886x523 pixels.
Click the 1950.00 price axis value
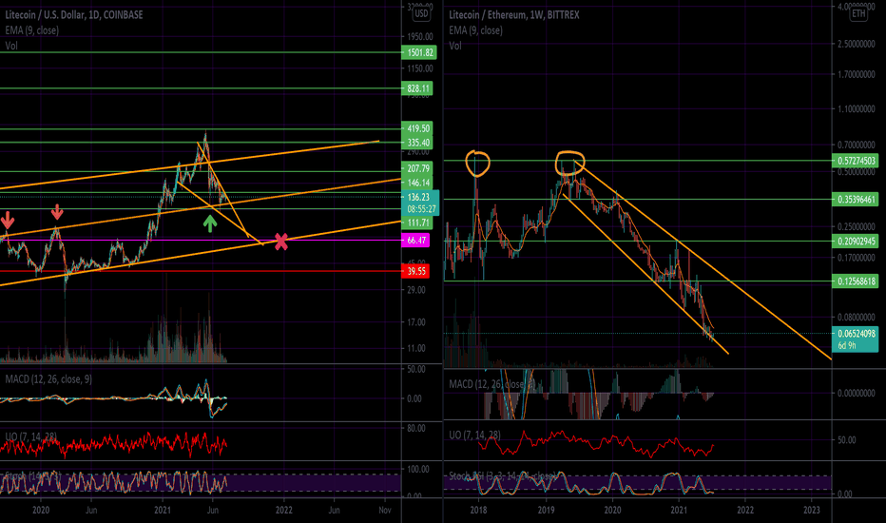[420, 37]
